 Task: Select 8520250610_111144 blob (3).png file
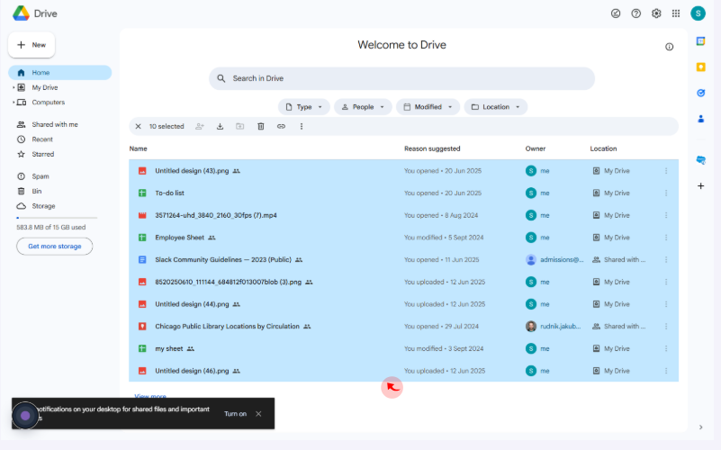(403, 282)
